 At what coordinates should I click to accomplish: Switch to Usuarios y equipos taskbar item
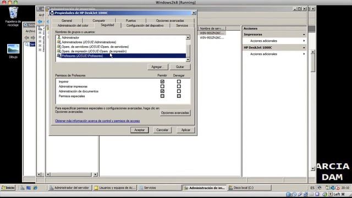(115, 188)
